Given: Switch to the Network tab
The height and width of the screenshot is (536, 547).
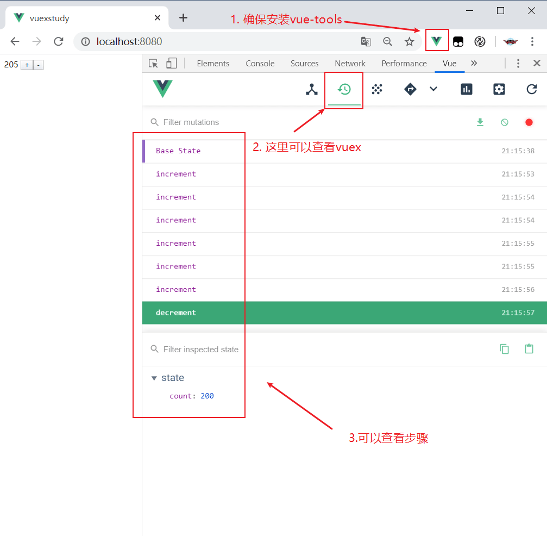Looking at the screenshot, I should coord(350,63).
